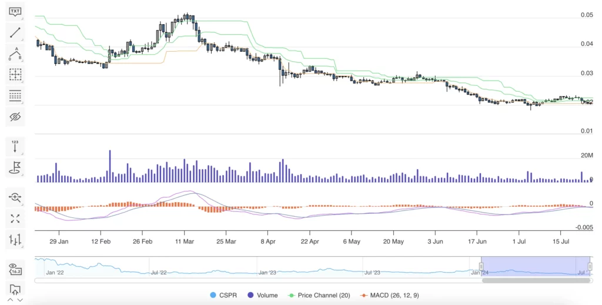The height and width of the screenshot is (305, 602).
Task: Select the TXT label annotation tool
Action: [x=15, y=12]
